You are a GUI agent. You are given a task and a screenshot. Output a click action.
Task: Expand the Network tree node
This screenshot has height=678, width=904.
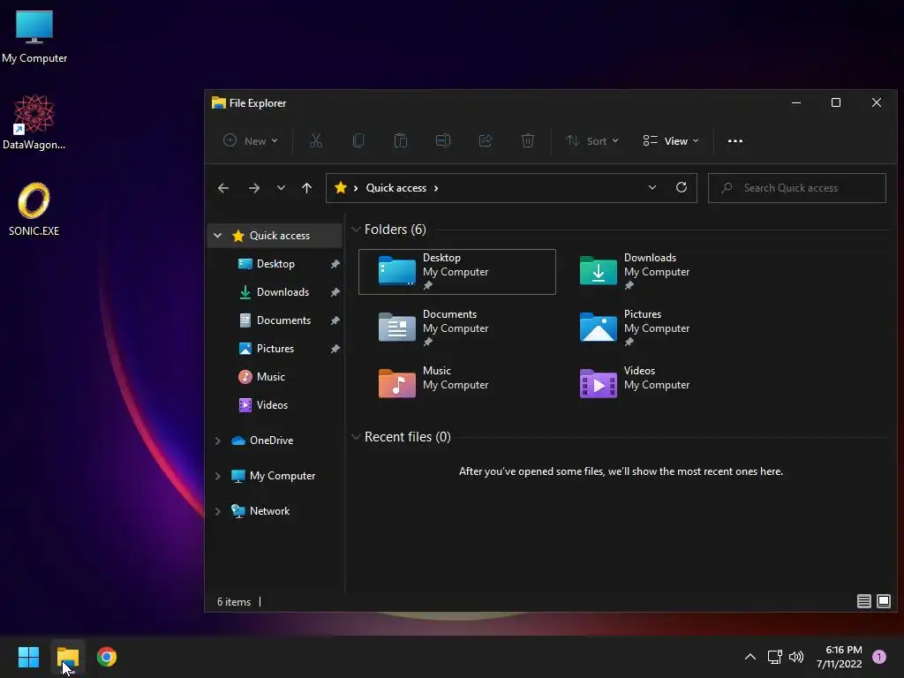pos(217,511)
